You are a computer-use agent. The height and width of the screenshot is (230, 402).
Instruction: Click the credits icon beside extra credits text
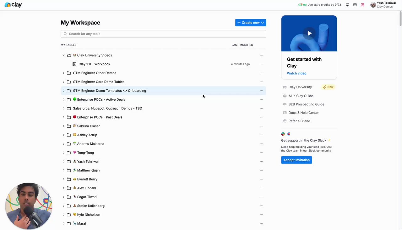[x=302, y=5]
